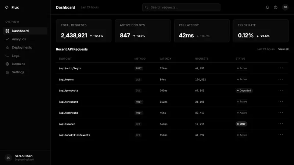Click the Domains globe icon

pyautogui.click(x=7, y=64)
